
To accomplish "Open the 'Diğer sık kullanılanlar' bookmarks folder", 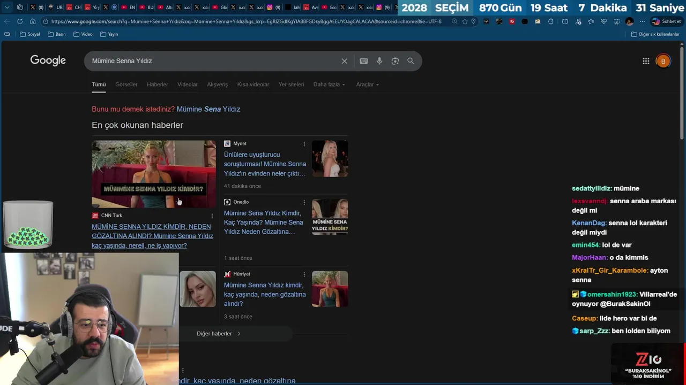I will 655,34.
